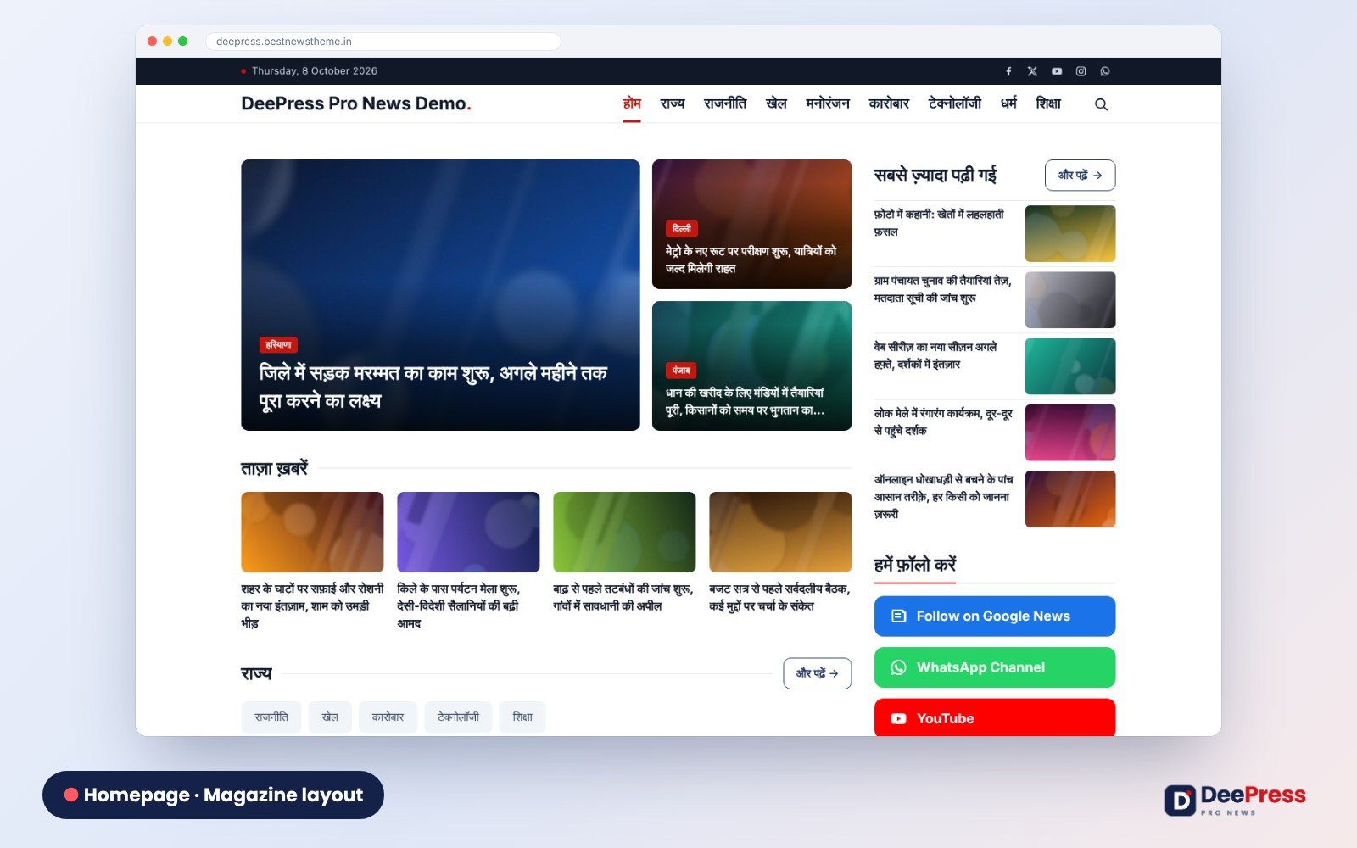The image size is (1357, 848).
Task: Click the green बाढ़ story thumbnail
Action: (624, 532)
